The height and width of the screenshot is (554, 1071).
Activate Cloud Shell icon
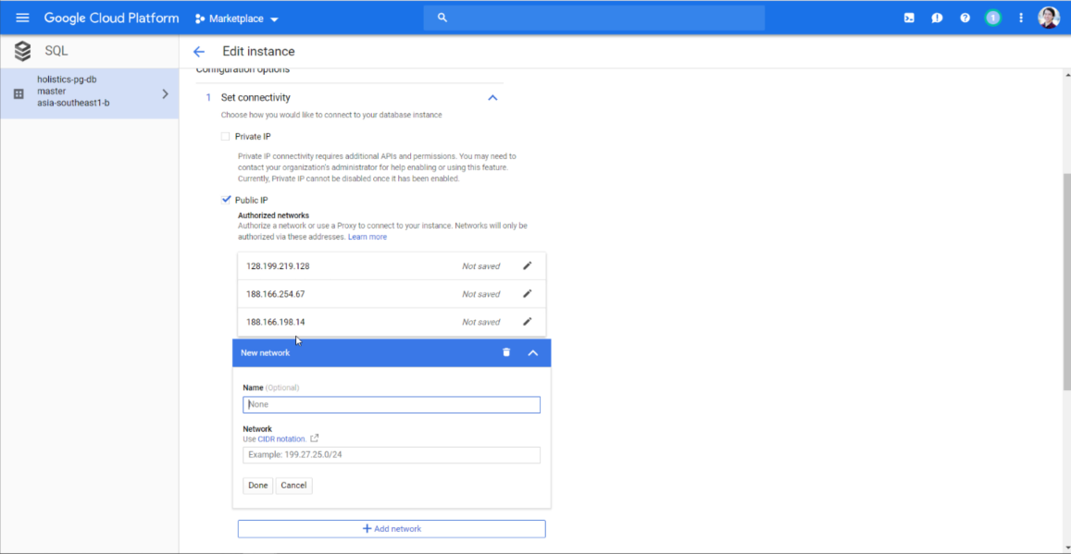pos(909,18)
